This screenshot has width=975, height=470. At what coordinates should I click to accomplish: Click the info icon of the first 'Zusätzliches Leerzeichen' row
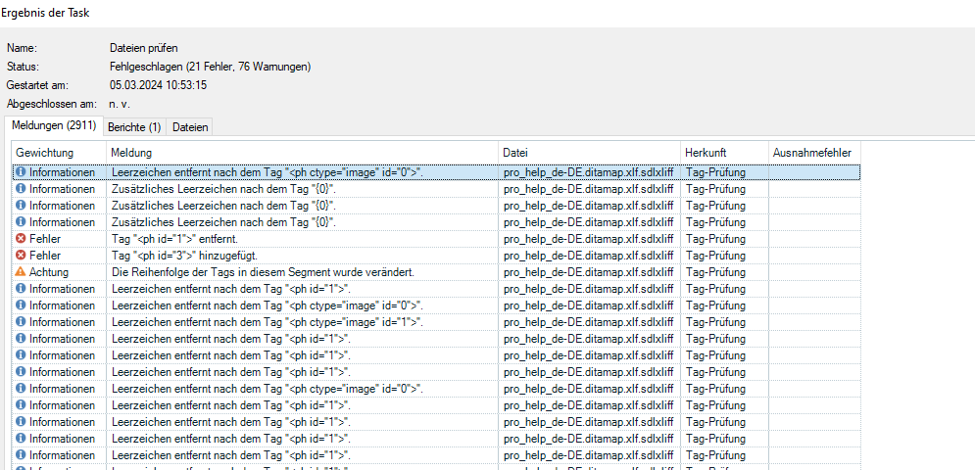click(x=21, y=189)
